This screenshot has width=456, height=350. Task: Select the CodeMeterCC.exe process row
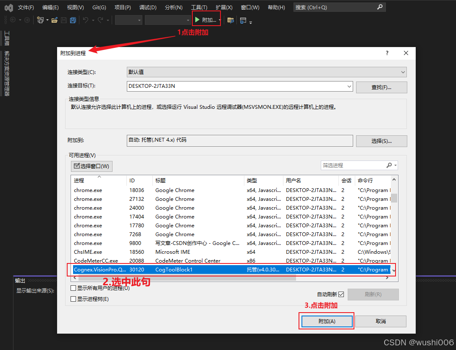(x=231, y=261)
